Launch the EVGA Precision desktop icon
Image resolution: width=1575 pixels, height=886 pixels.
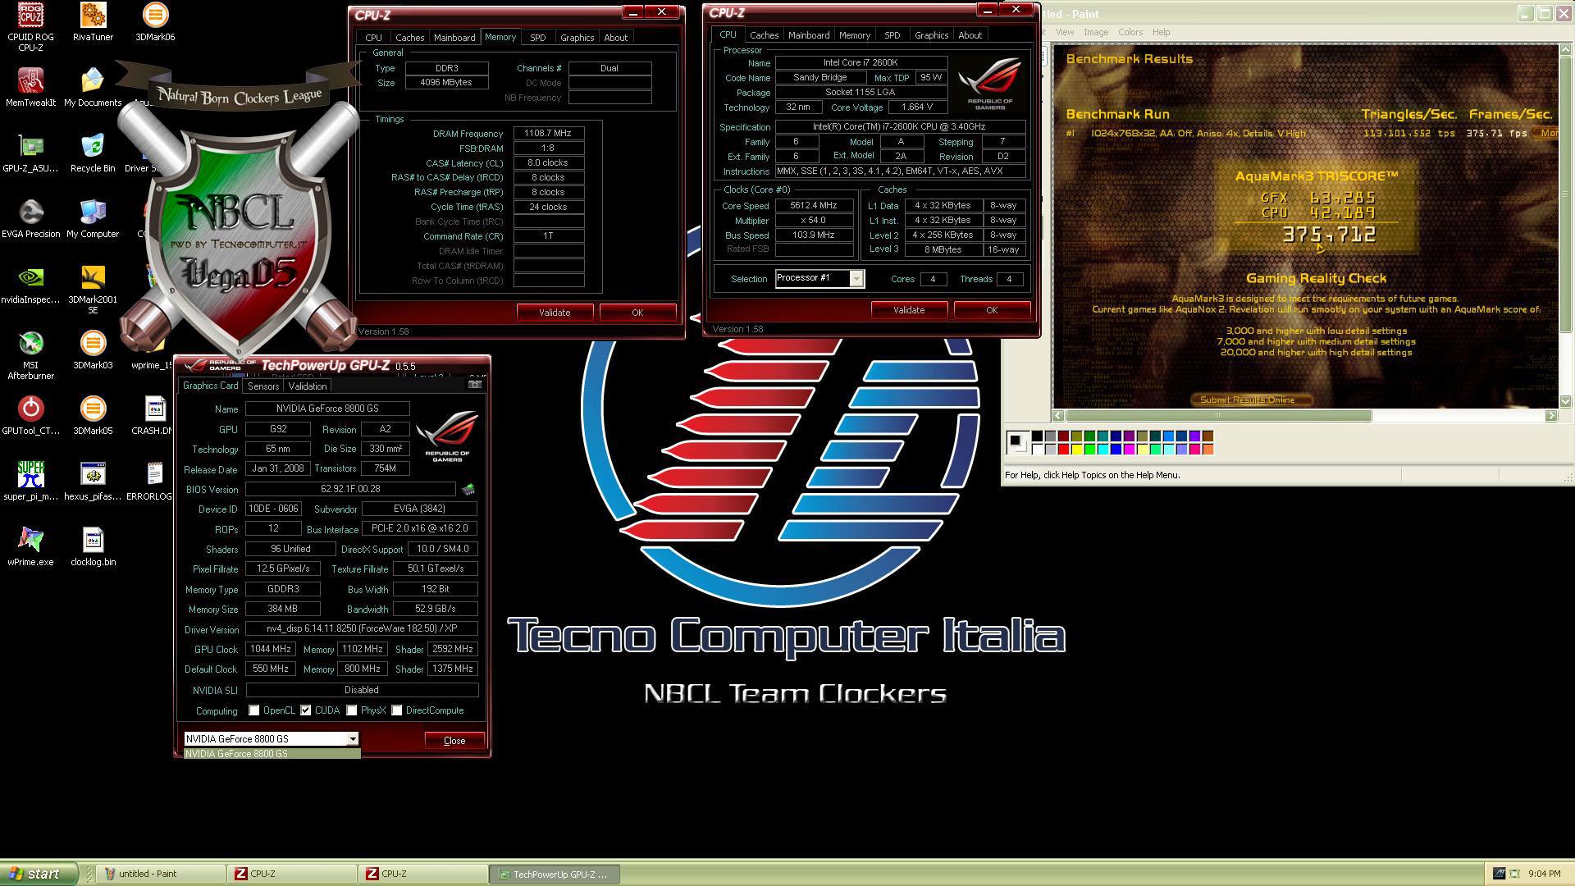(30, 218)
